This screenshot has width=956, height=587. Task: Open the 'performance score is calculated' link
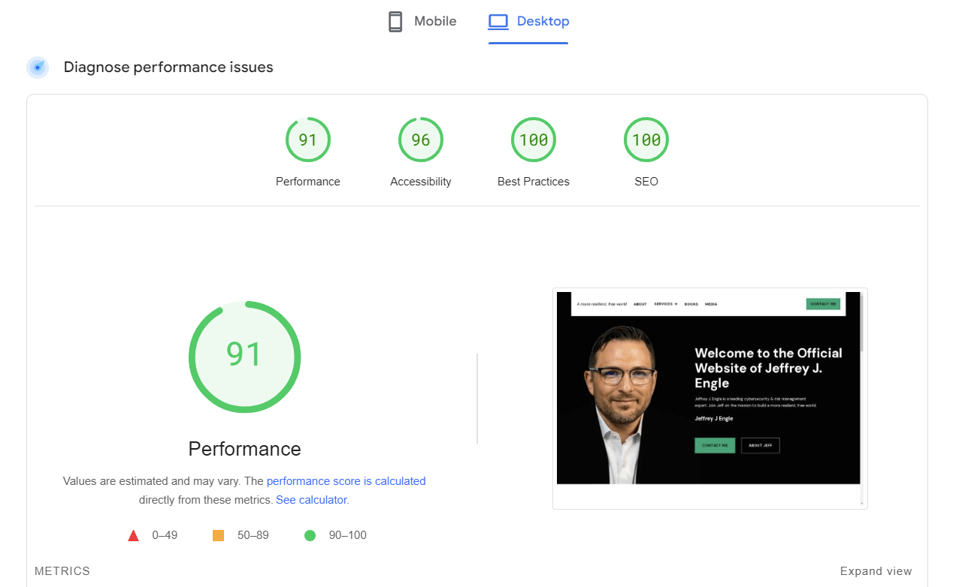346,481
